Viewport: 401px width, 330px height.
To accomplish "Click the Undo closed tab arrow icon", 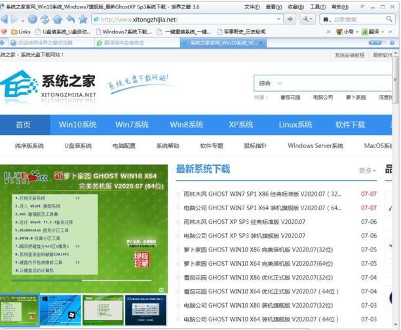I will pos(70,19).
